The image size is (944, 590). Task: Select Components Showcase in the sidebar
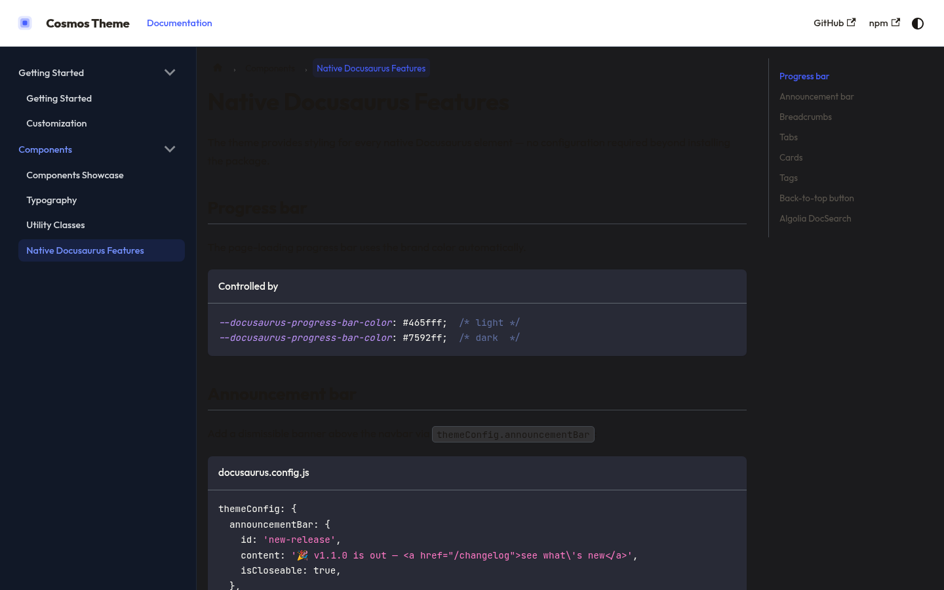75,175
